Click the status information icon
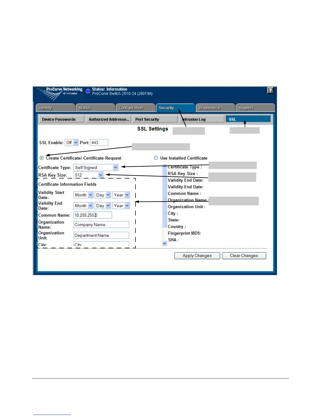Screen dimensions: 322x417 coord(88,91)
